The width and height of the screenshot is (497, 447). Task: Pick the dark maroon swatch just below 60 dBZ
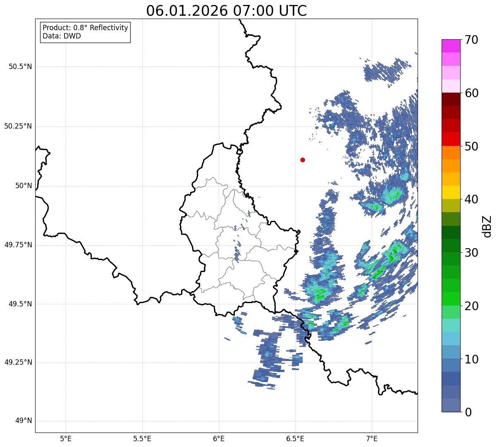[451, 99]
